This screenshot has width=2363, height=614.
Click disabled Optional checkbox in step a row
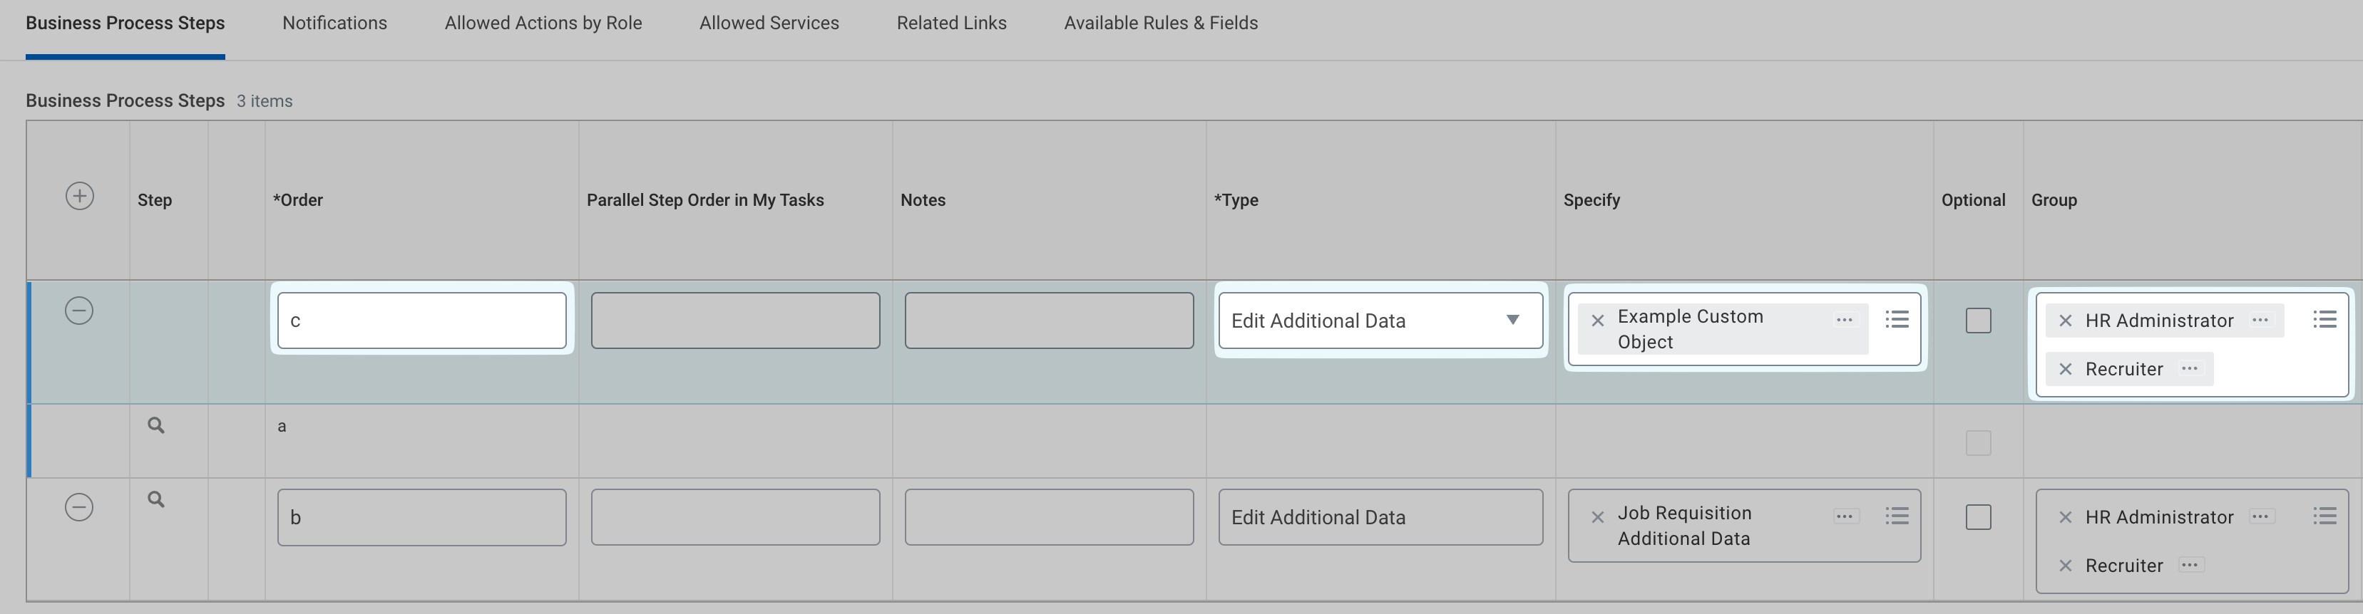[x=1978, y=444]
